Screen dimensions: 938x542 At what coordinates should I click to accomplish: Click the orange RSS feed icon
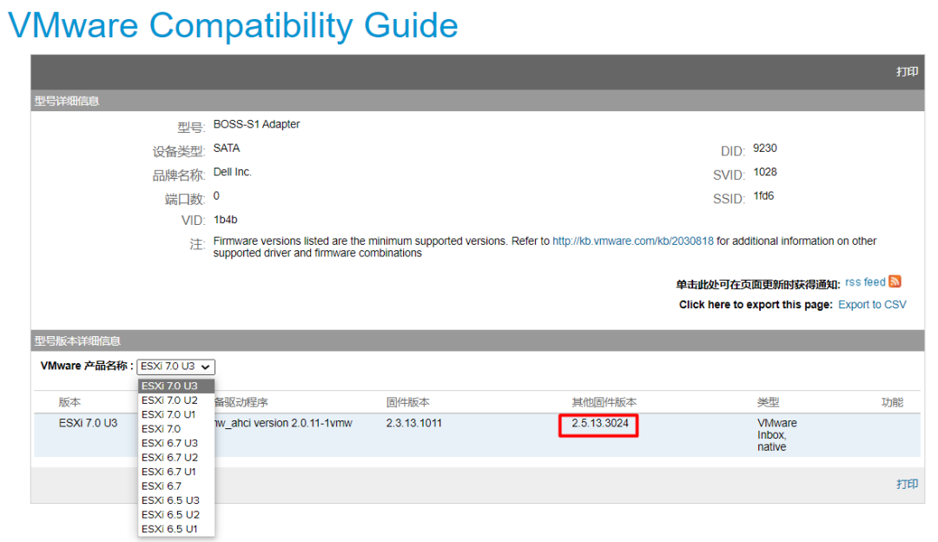pyautogui.click(x=895, y=281)
